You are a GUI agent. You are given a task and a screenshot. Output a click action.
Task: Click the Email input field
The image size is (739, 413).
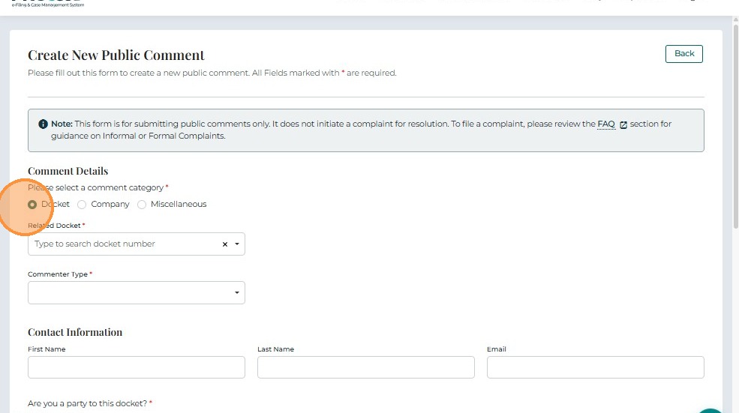coord(595,367)
